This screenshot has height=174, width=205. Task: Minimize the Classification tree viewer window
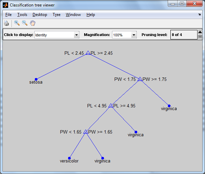pos(173,4)
